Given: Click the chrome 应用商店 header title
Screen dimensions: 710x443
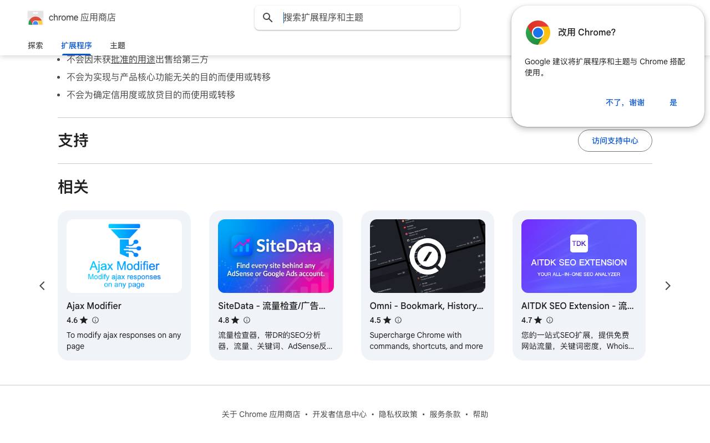Looking at the screenshot, I should click(x=82, y=18).
